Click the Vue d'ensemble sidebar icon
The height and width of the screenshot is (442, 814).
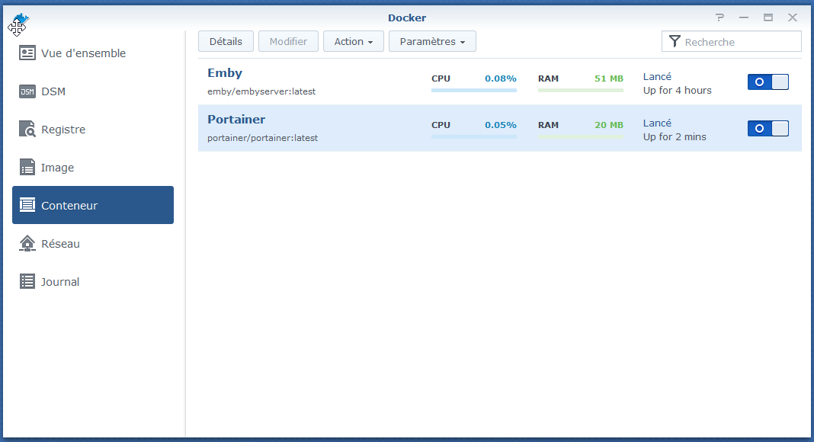[27, 53]
